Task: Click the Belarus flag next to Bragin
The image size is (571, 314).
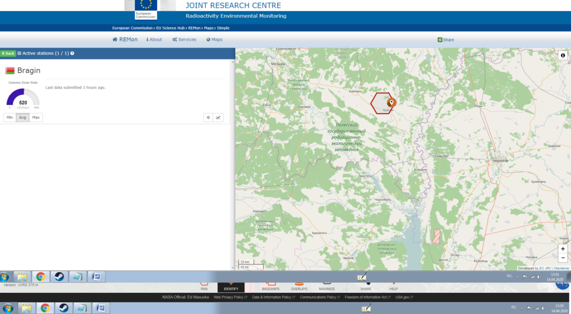Action: tap(10, 71)
